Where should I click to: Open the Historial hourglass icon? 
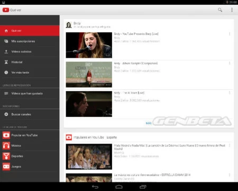pyautogui.click(x=6, y=62)
